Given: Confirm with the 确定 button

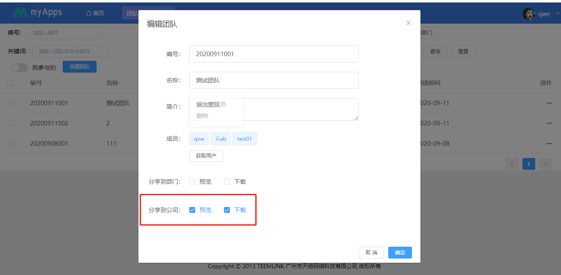Looking at the screenshot, I should (400, 253).
